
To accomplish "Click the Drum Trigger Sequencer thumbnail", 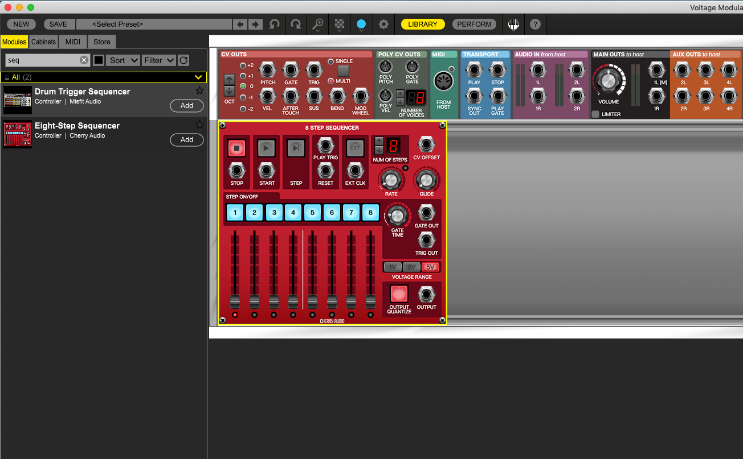I will [18, 101].
